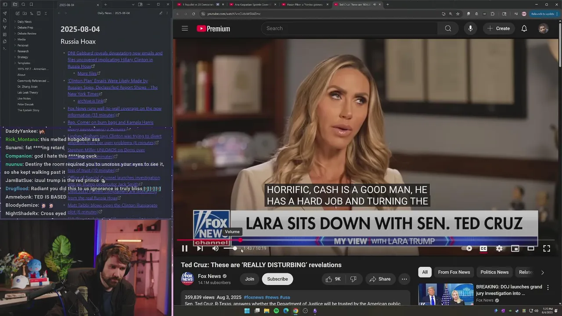Image resolution: width=562 pixels, height=316 pixels.
Task: Share the Ted Cruz video
Action: (380, 279)
